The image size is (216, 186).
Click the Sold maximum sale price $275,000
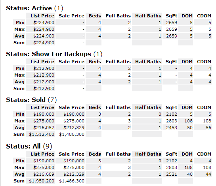tap(74, 121)
